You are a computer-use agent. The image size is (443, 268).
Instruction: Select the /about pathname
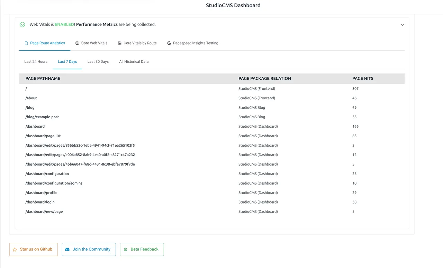[x=31, y=98]
